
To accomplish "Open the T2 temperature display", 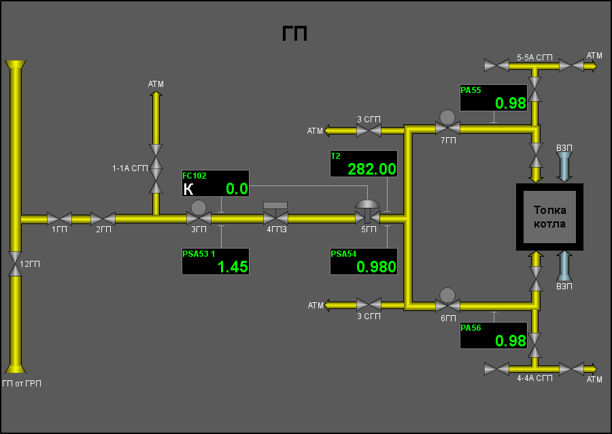I will [364, 164].
